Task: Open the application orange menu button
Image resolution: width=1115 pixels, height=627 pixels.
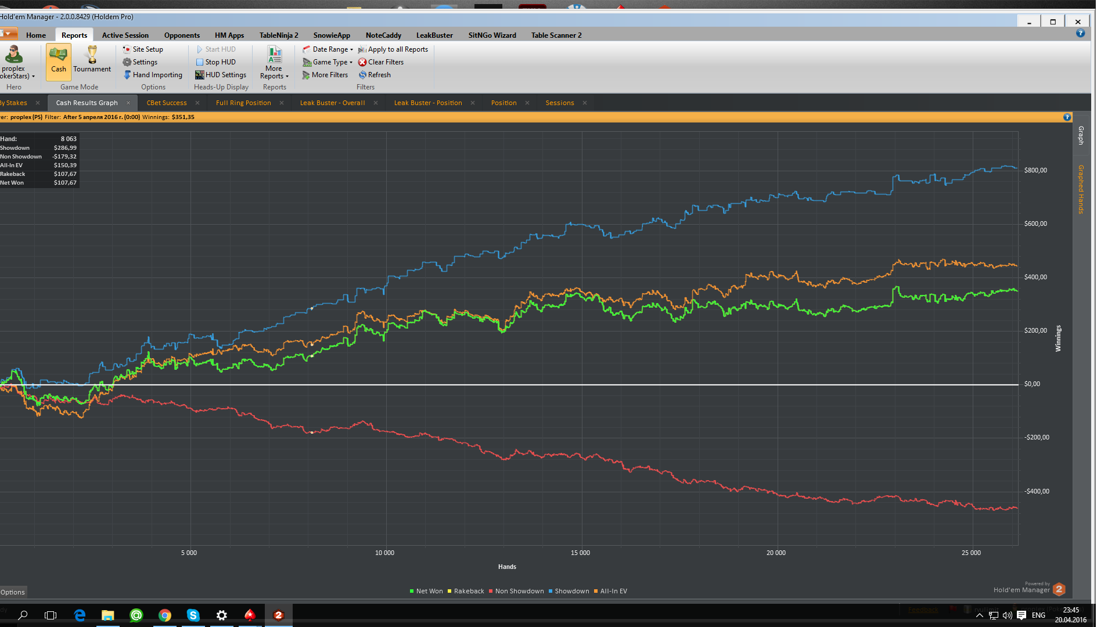Action: coord(9,34)
